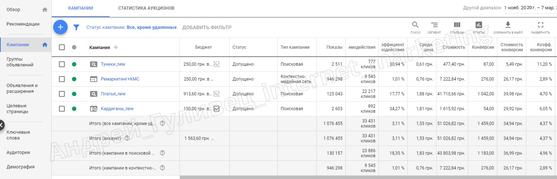Open the Отчеты reports tool

click(479, 25)
